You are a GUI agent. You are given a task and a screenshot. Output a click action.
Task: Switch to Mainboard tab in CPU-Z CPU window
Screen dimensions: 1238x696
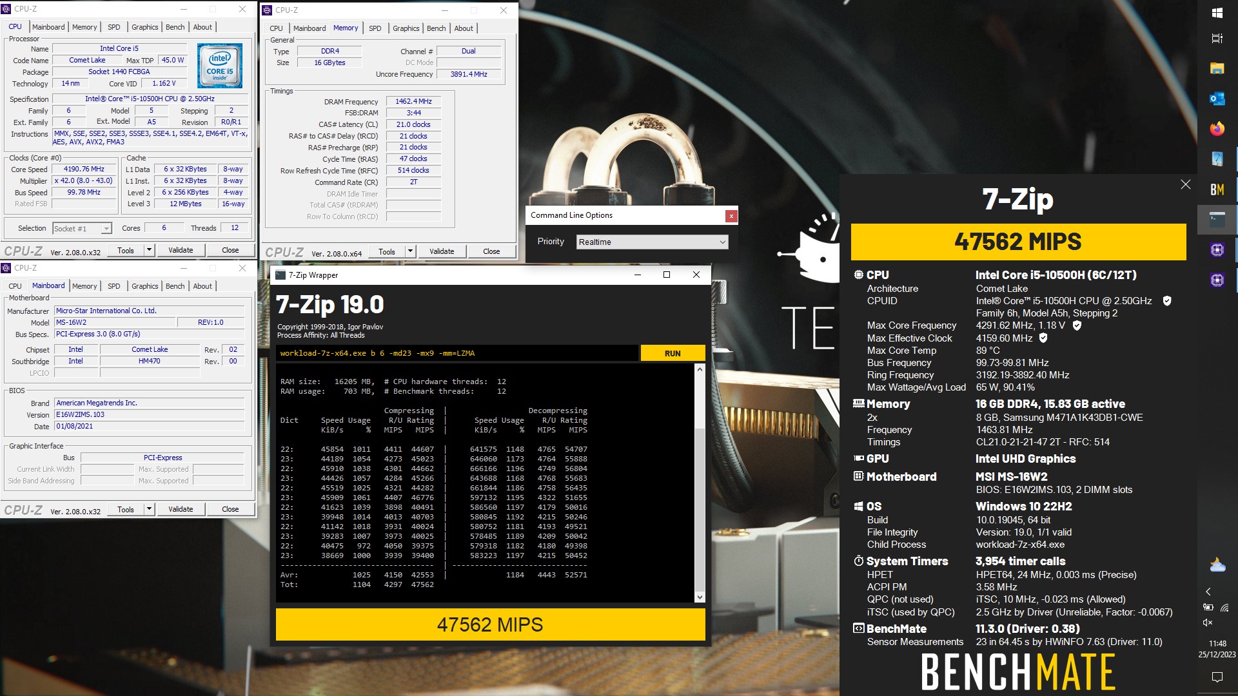click(48, 27)
